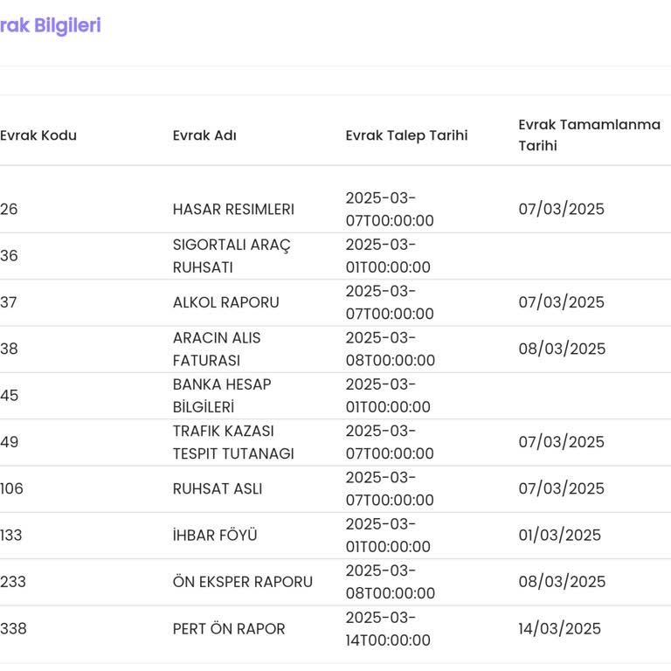This screenshot has width=671, height=671.
Task: Click the Evrak Tamamlanma Tarihi column header
Action: 589,135
